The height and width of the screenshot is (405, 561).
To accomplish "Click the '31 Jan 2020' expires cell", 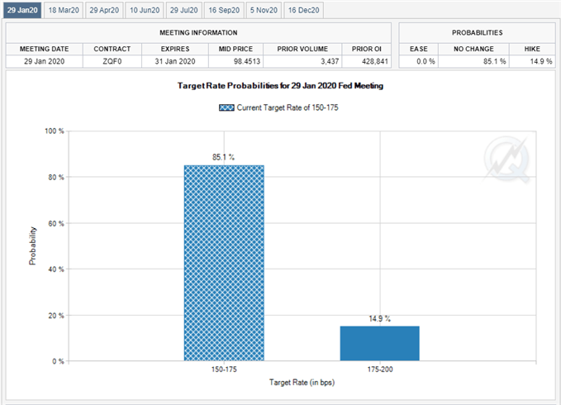I will coord(175,61).
